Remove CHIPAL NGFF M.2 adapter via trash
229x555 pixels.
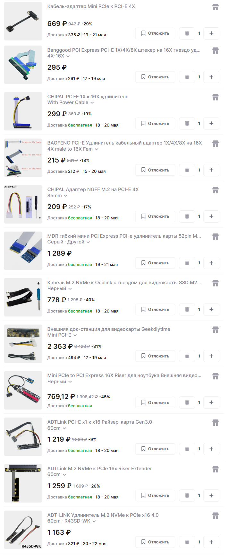coord(187,216)
